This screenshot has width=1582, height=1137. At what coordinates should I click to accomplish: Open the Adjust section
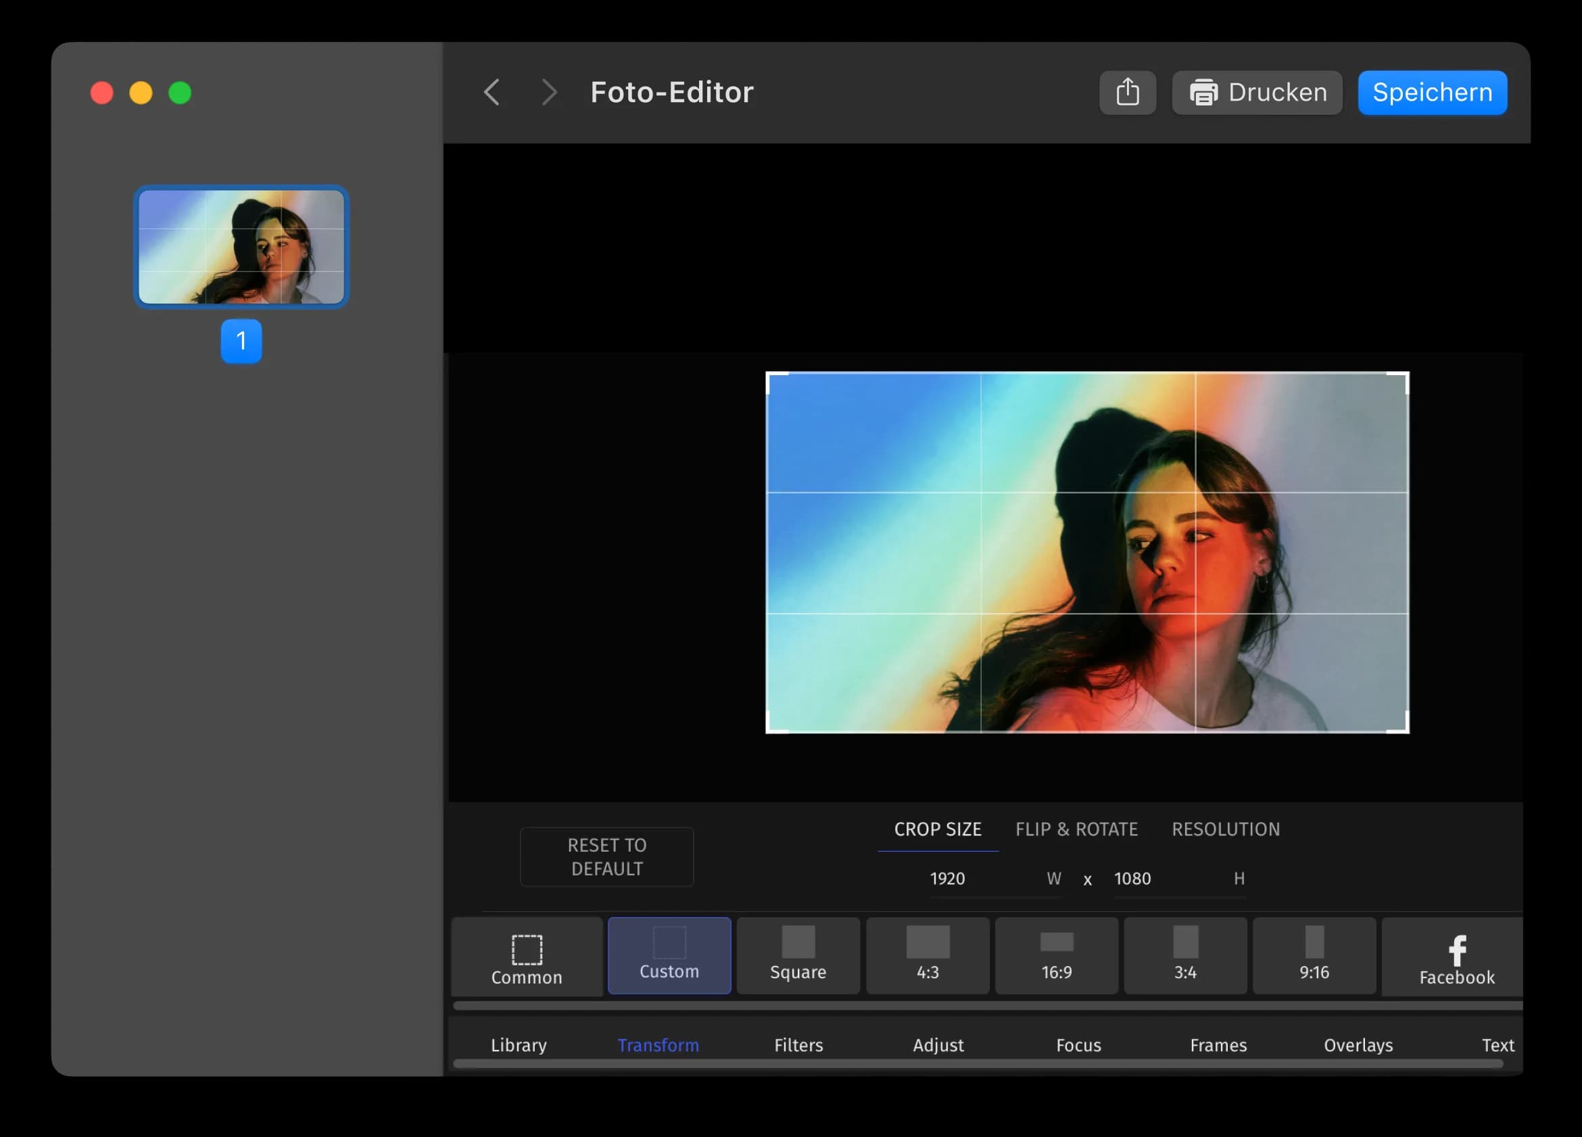pyautogui.click(x=938, y=1045)
